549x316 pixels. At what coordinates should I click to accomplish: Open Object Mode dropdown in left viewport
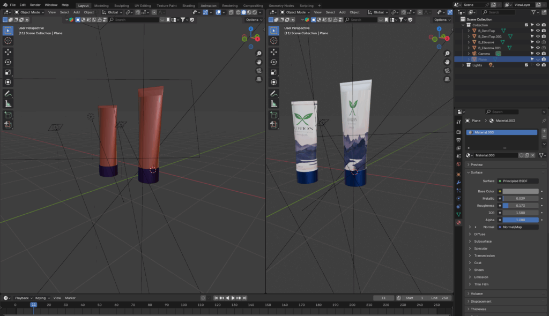(28, 12)
